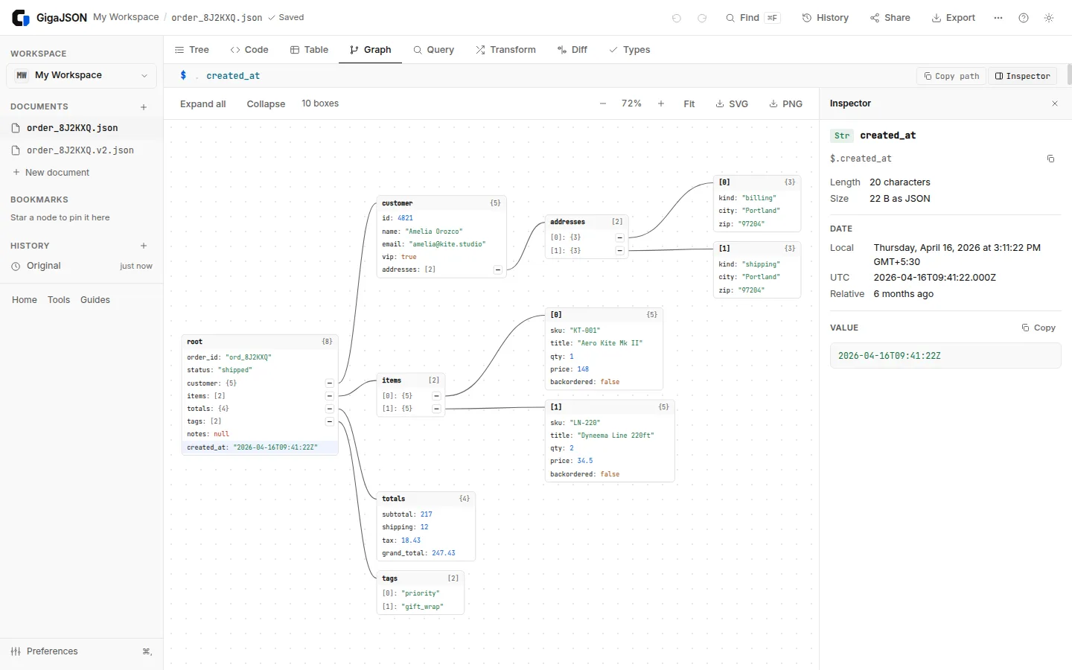Click the redo arrow icon

[x=702, y=18]
